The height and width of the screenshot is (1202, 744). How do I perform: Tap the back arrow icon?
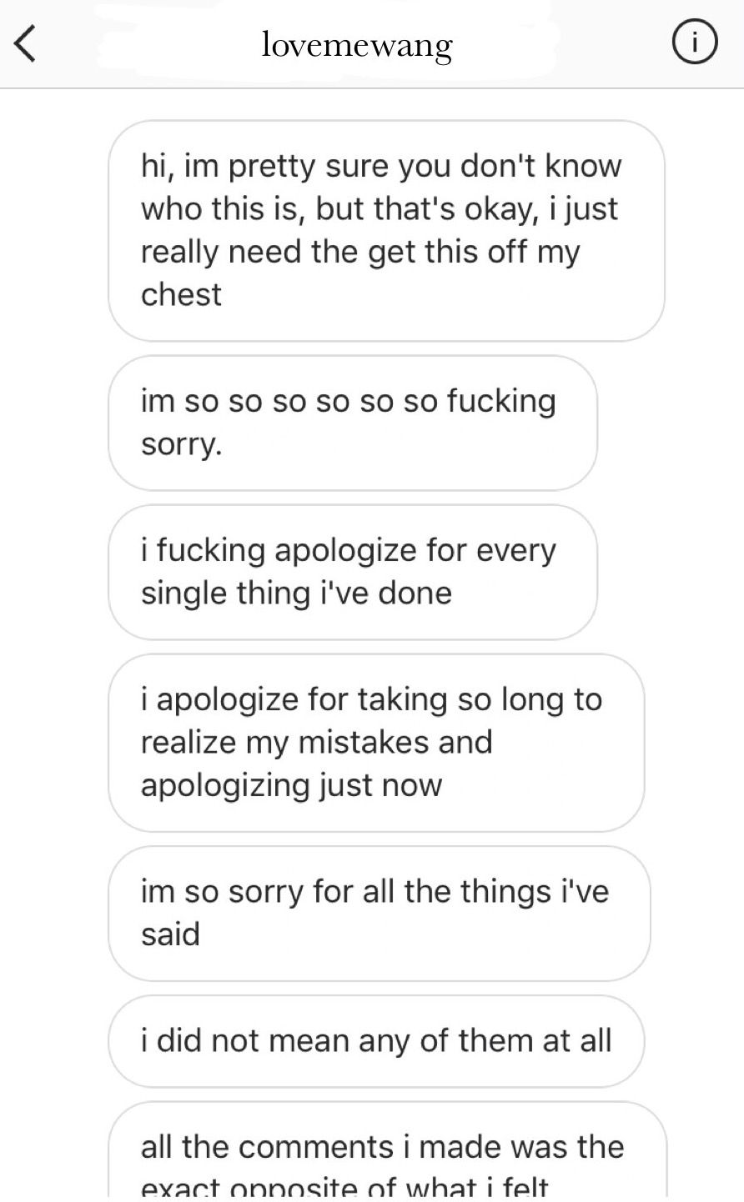point(26,44)
